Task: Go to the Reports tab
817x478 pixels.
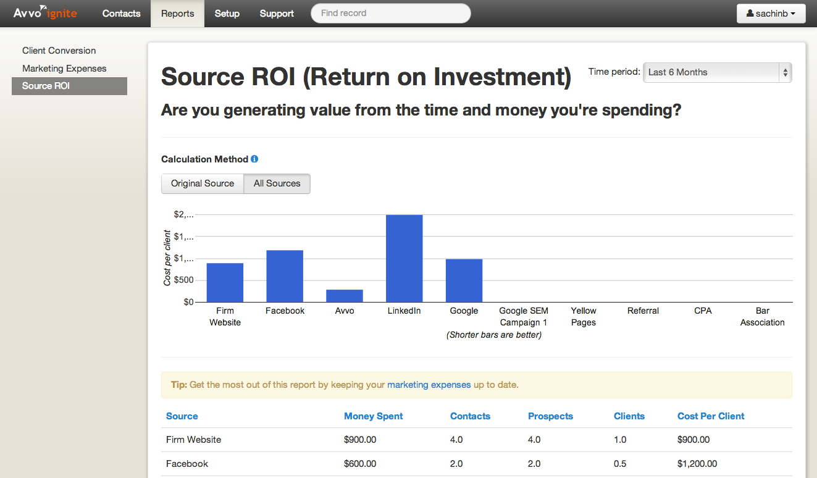Action: [177, 14]
